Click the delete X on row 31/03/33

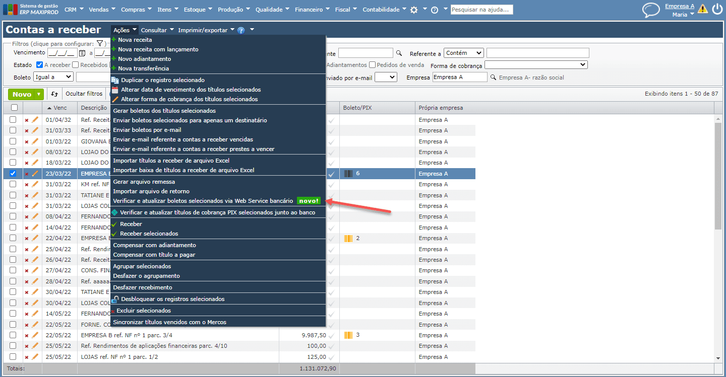[27, 130]
